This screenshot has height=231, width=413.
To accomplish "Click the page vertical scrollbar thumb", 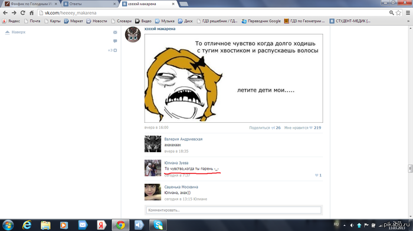I will (x=410, y=168).
